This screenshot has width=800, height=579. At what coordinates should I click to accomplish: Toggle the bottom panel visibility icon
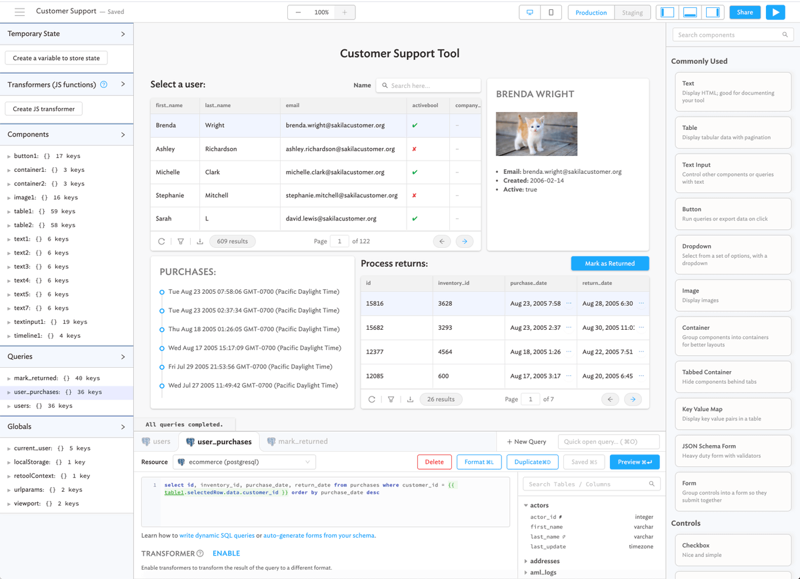690,12
